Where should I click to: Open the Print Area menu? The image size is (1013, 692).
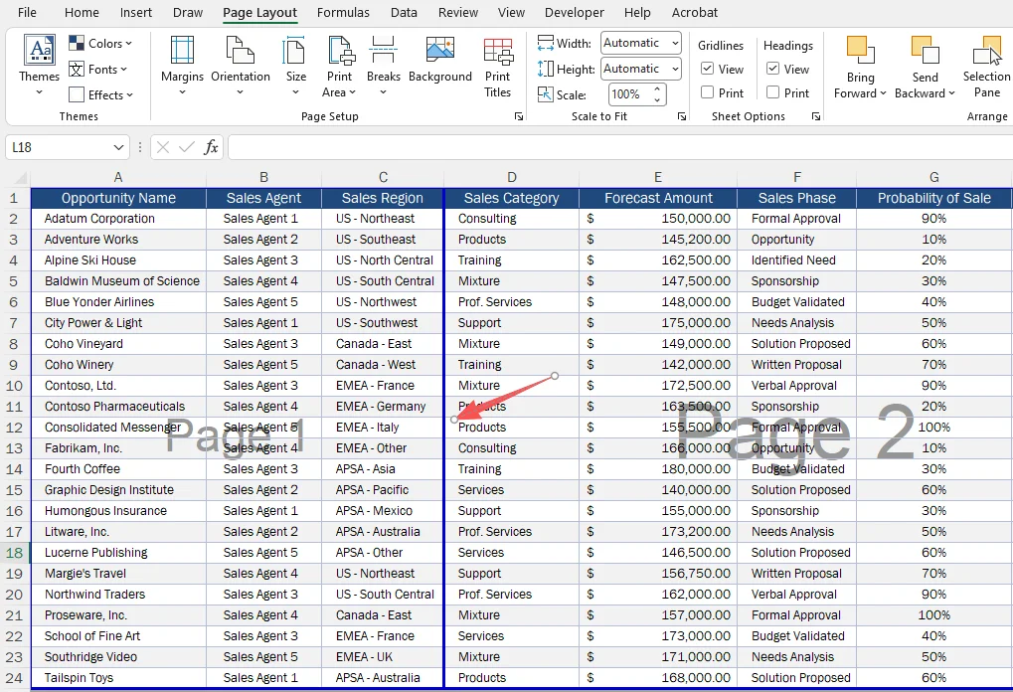pyautogui.click(x=339, y=66)
